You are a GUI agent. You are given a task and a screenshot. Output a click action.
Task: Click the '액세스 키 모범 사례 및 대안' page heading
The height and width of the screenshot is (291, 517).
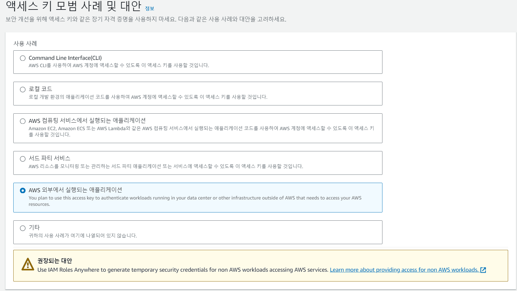[x=73, y=6]
